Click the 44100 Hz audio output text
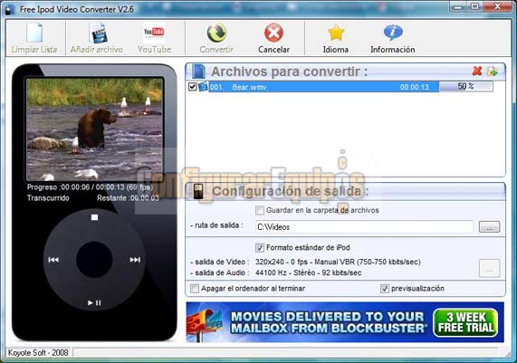The width and height of the screenshot is (517, 363). [x=308, y=273]
